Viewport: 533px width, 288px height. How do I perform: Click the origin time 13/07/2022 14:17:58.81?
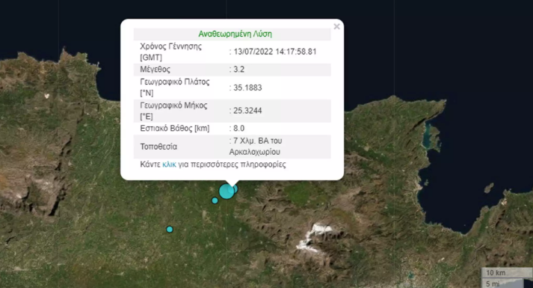275,52
